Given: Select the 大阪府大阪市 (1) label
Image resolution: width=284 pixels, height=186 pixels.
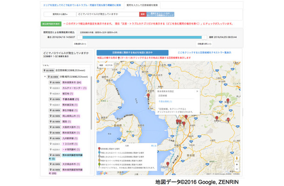Looking at the screenshot, I should [71, 127].
